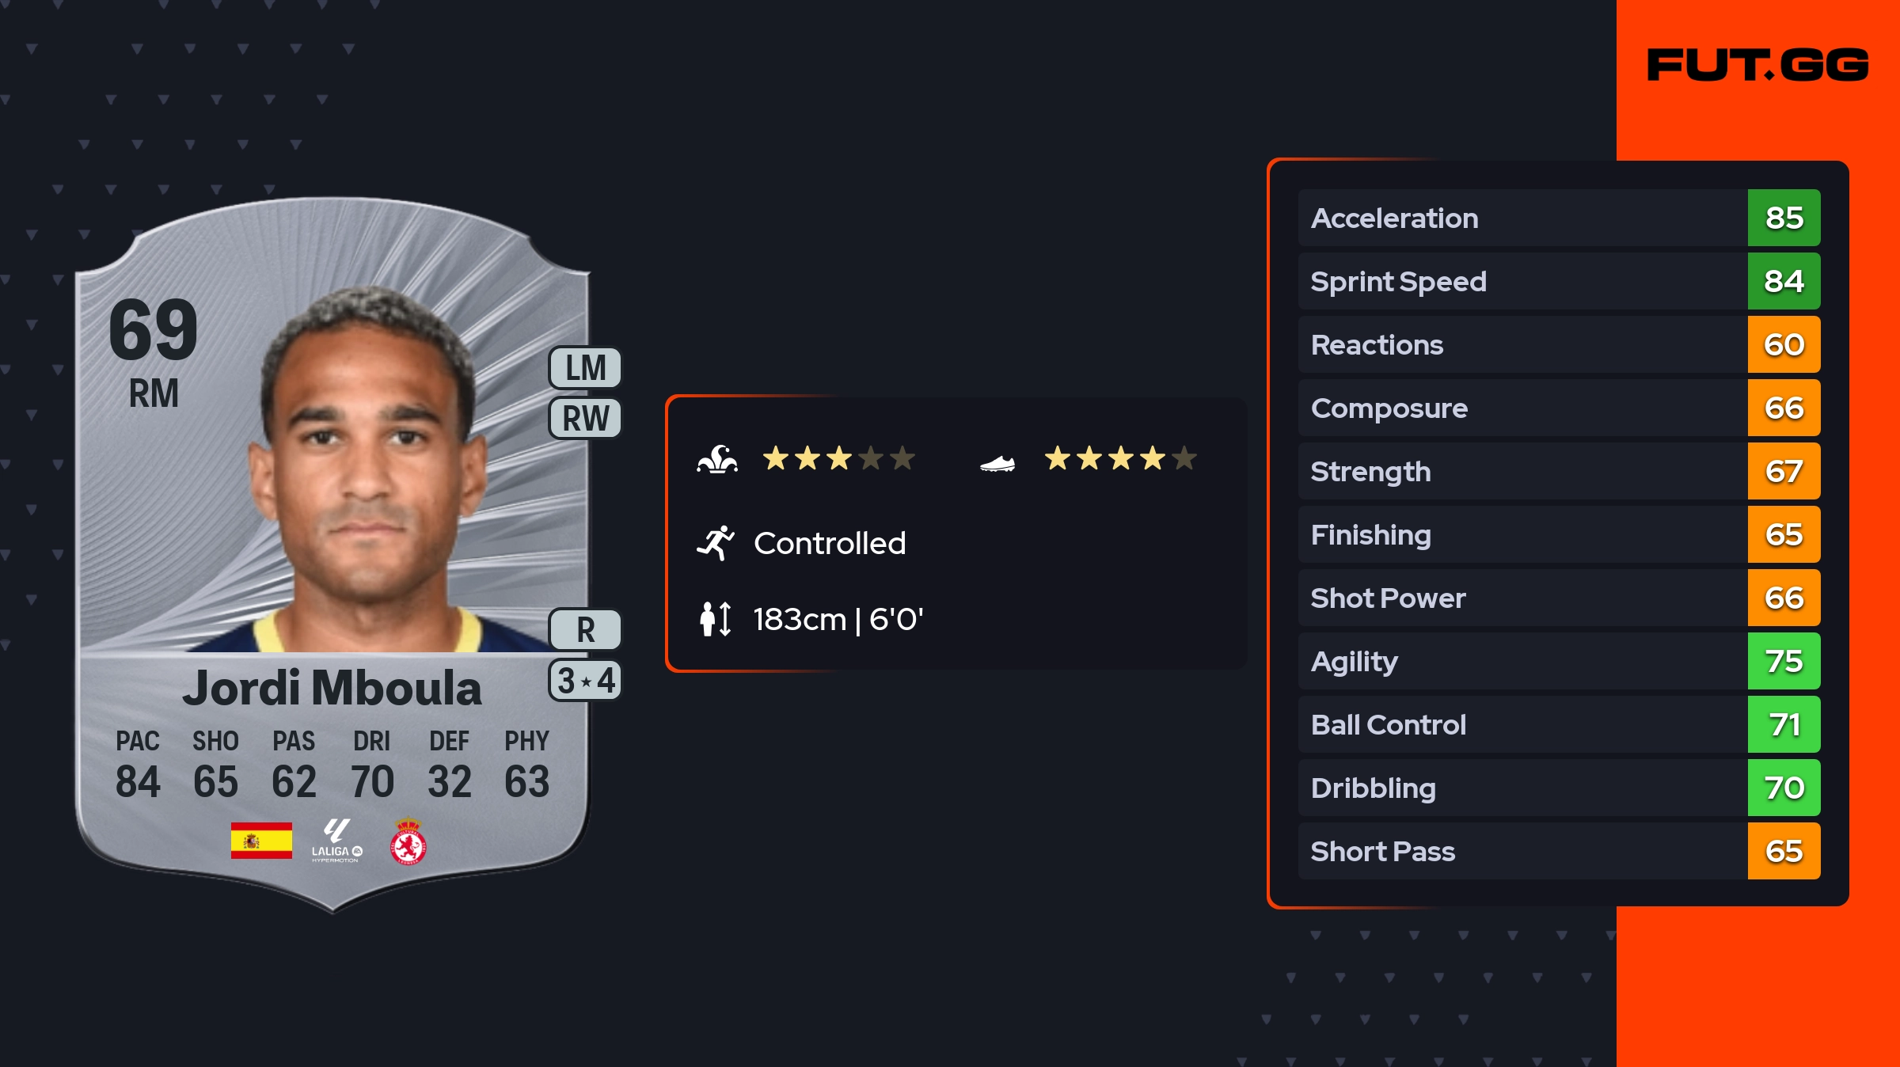The height and width of the screenshot is (1067, 1900).
Task: Click the green 84 Sprint Speed value
Action: pyautogui.click(x=1784, y=281)
